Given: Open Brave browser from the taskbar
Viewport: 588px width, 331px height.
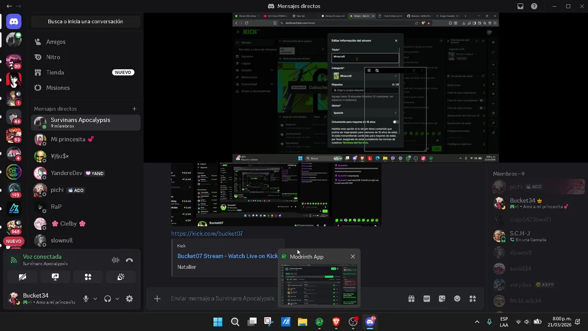Looking at the screenshot, I should [x=336, y=322].
